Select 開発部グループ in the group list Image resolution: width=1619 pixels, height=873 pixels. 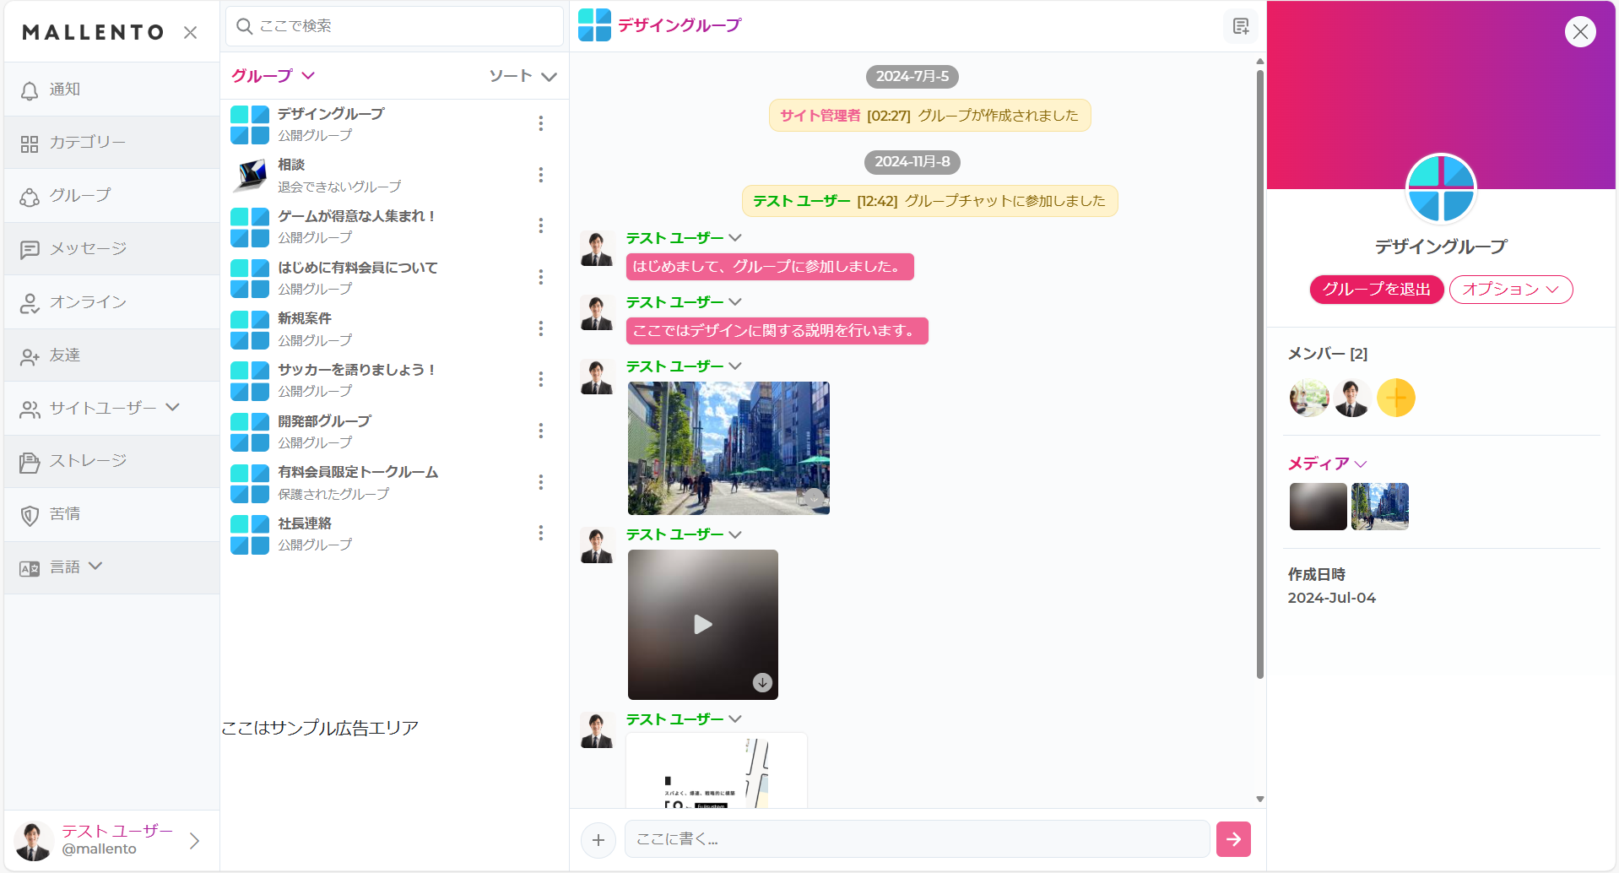pyautogui.click(x=324, y=421)
